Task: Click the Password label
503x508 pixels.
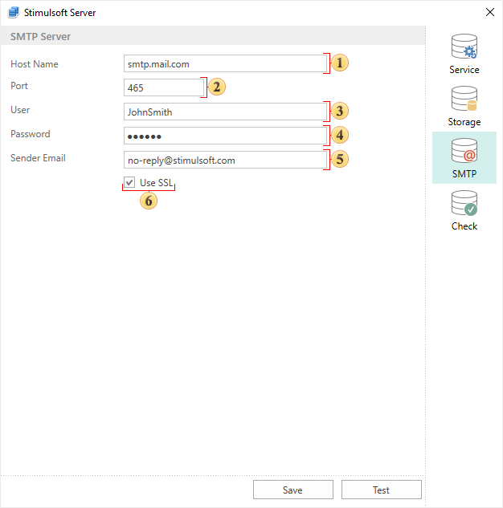Action: coord(31,134)
